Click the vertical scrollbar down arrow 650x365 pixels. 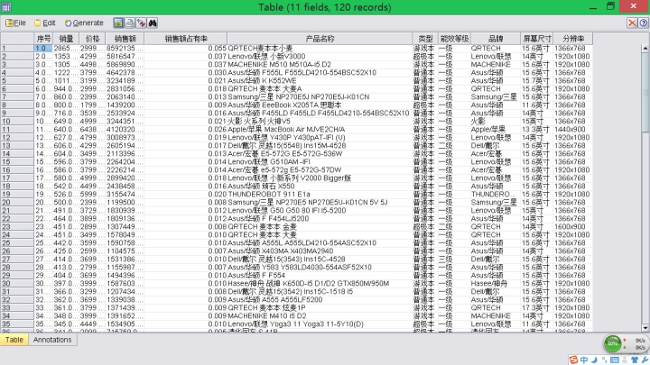[x=645, y=328]
